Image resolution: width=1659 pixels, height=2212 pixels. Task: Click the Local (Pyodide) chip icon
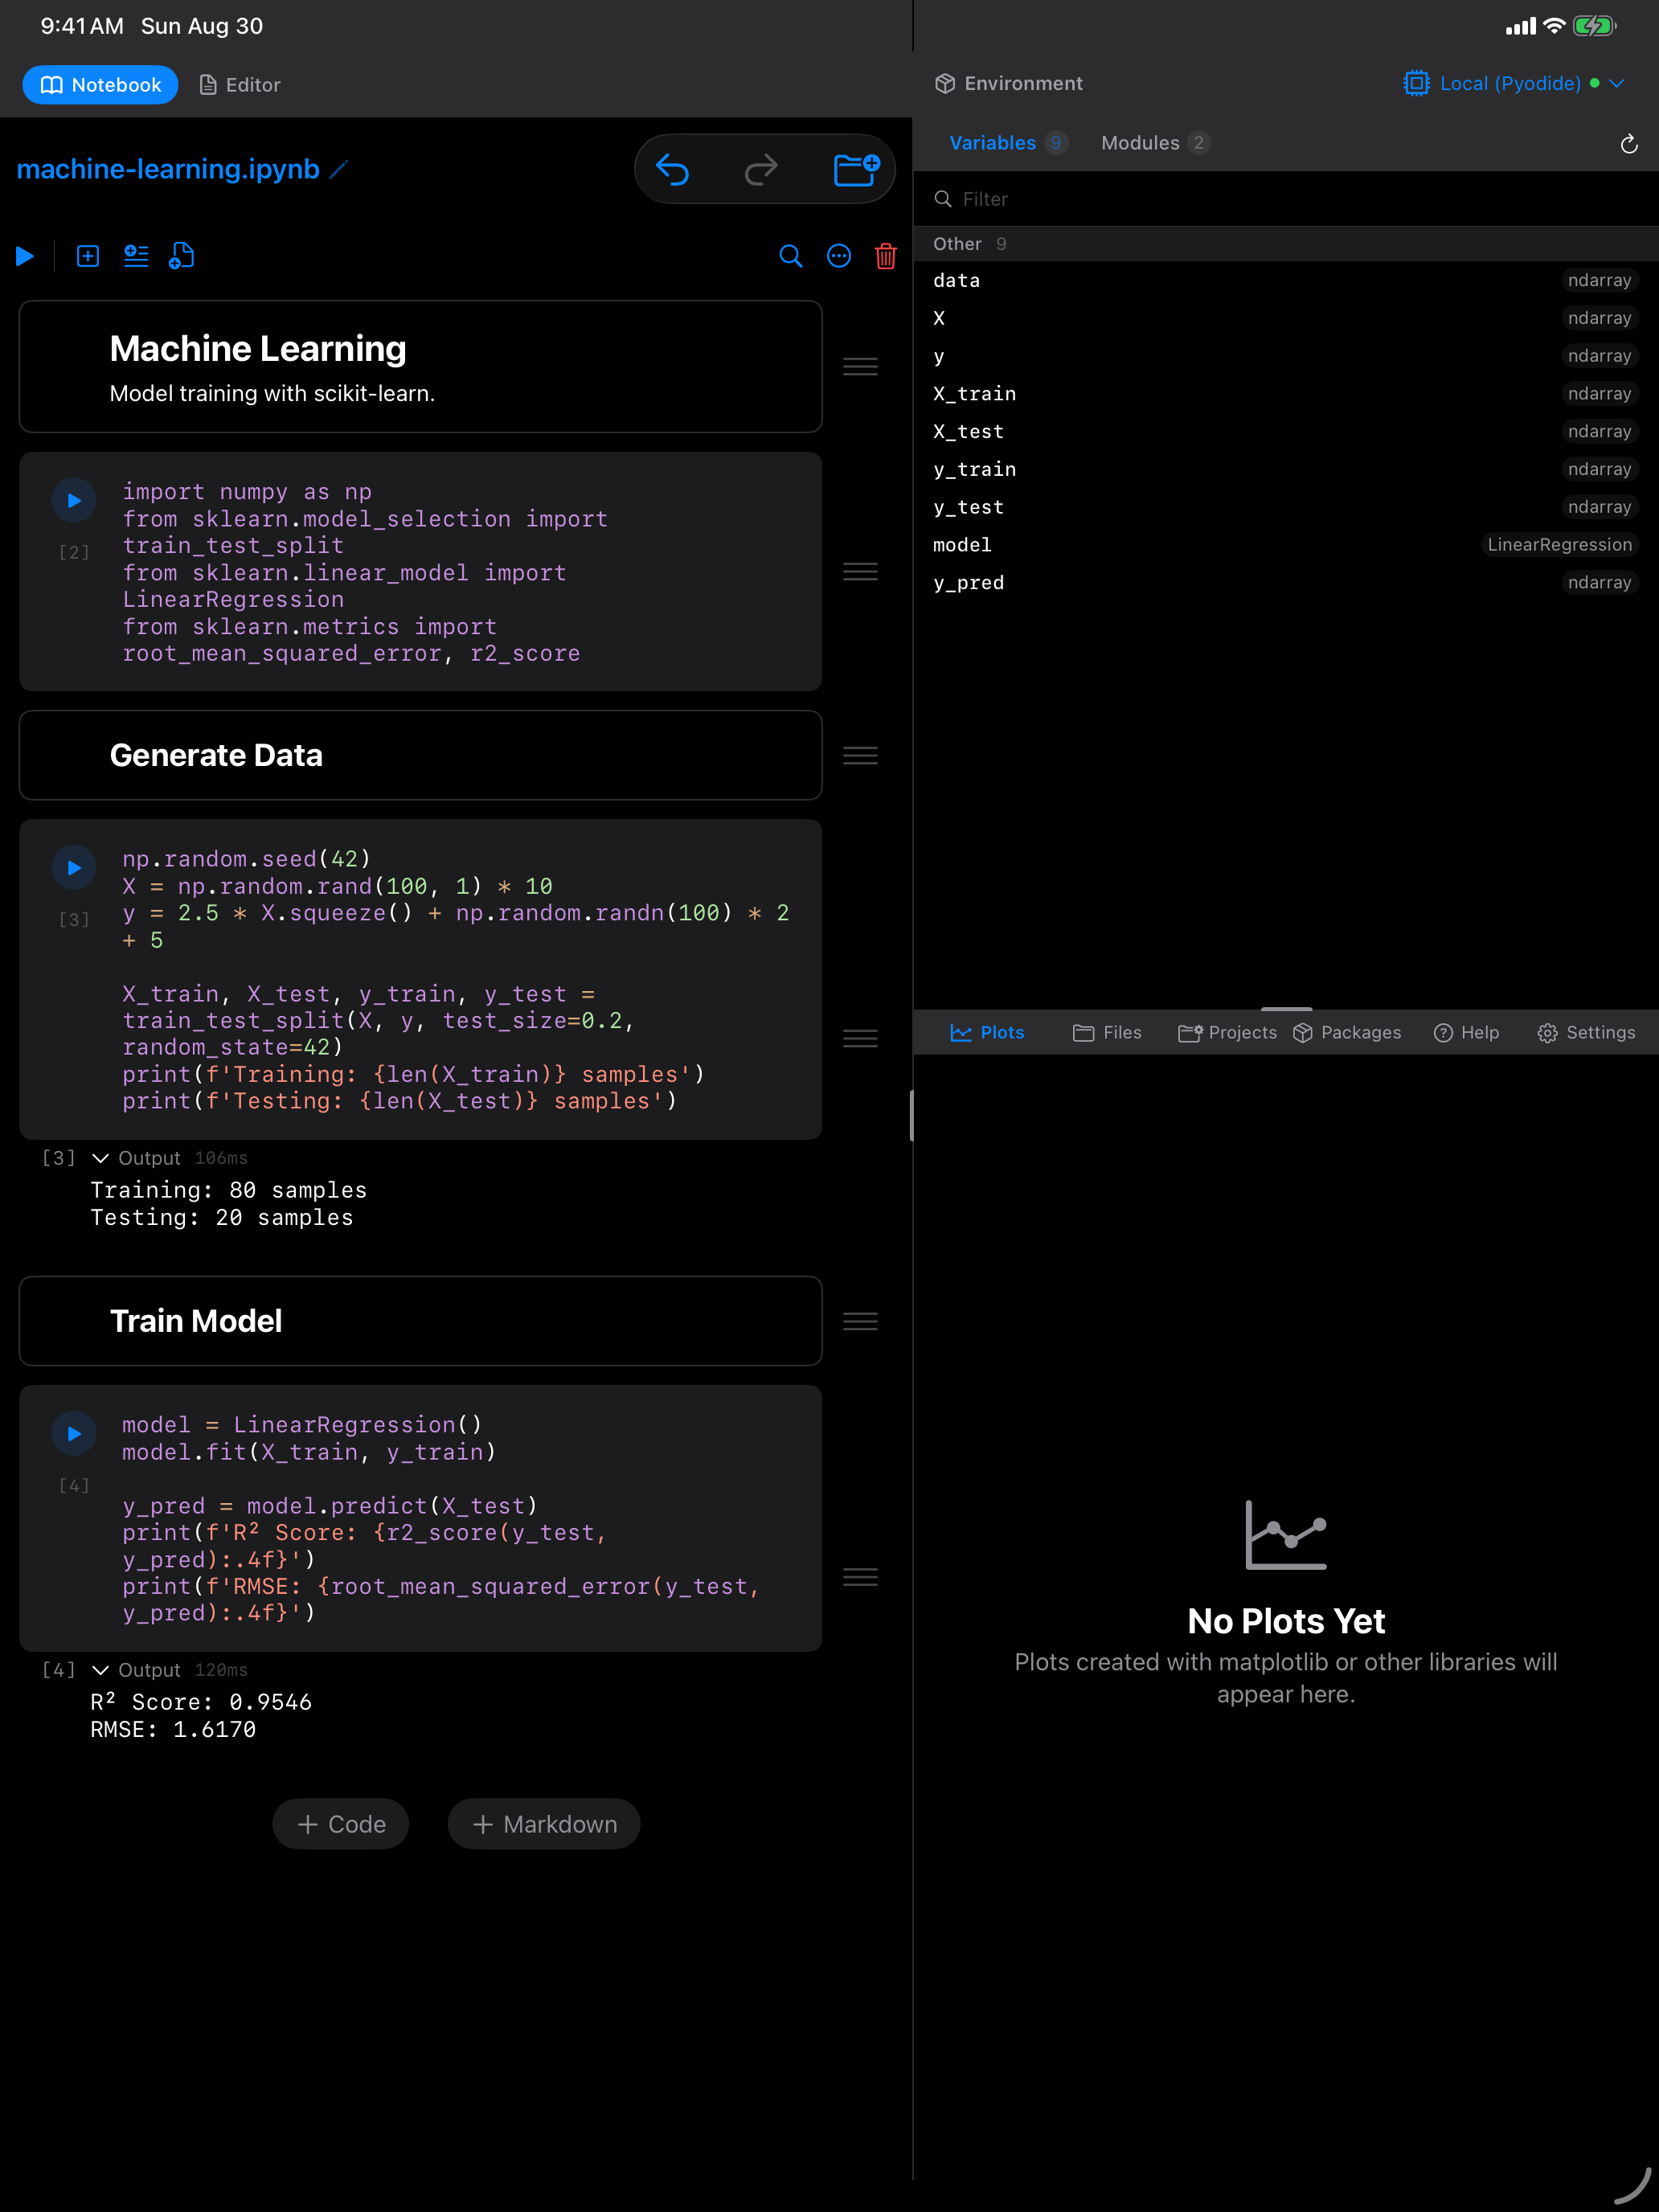pos(1416,84)
